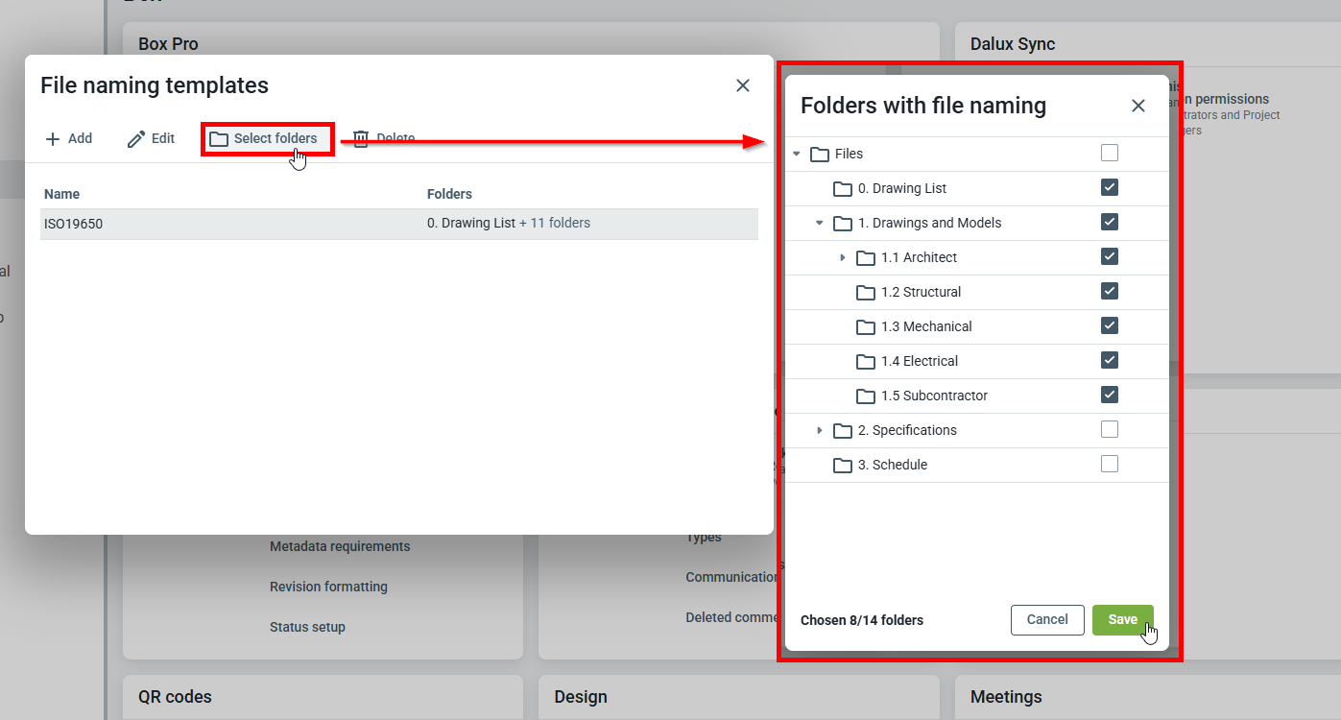
Task: Close the Folders with file naming dialog
Action: point(1137,106)
